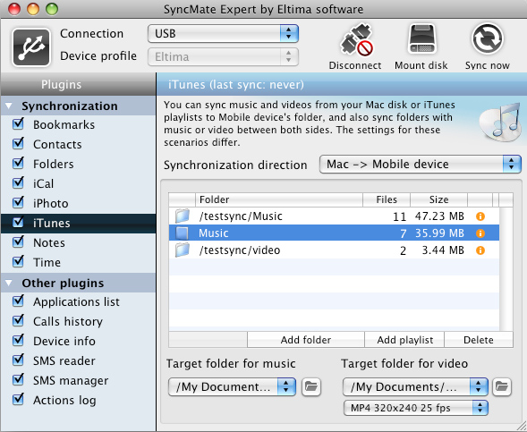Viewport: 527px width, 432px height.
Task: Select the Contacts plugin
Action: coord(57,145)
